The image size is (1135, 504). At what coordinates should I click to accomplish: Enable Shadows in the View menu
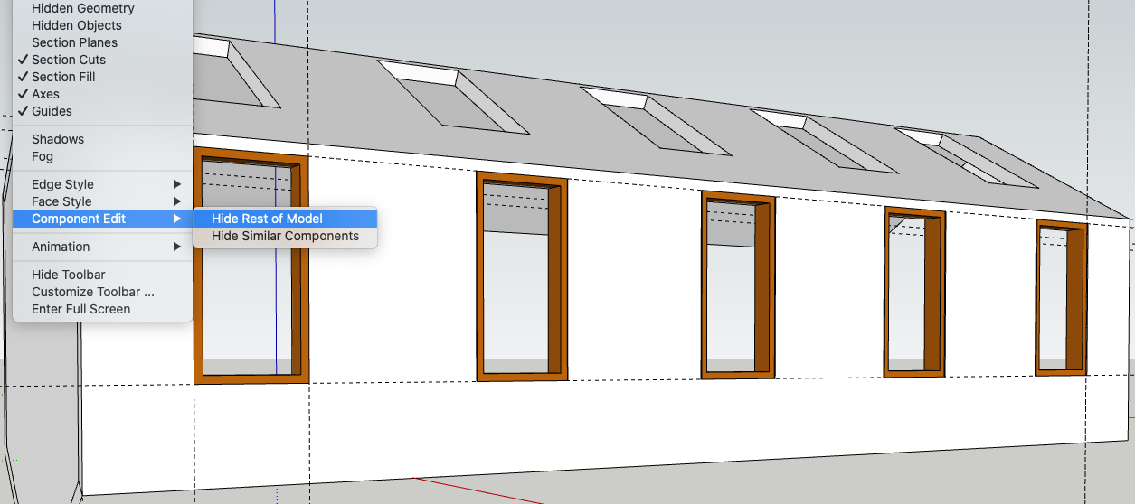(x=102, y=139)
